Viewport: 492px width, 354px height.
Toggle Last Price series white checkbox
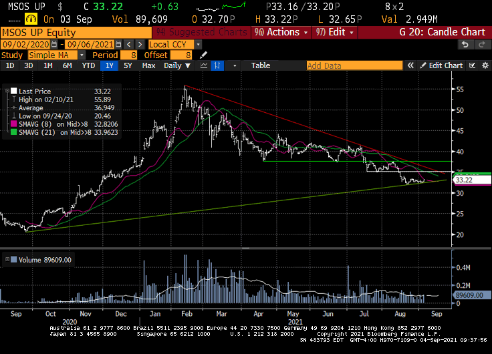click(x=14, y=91)
